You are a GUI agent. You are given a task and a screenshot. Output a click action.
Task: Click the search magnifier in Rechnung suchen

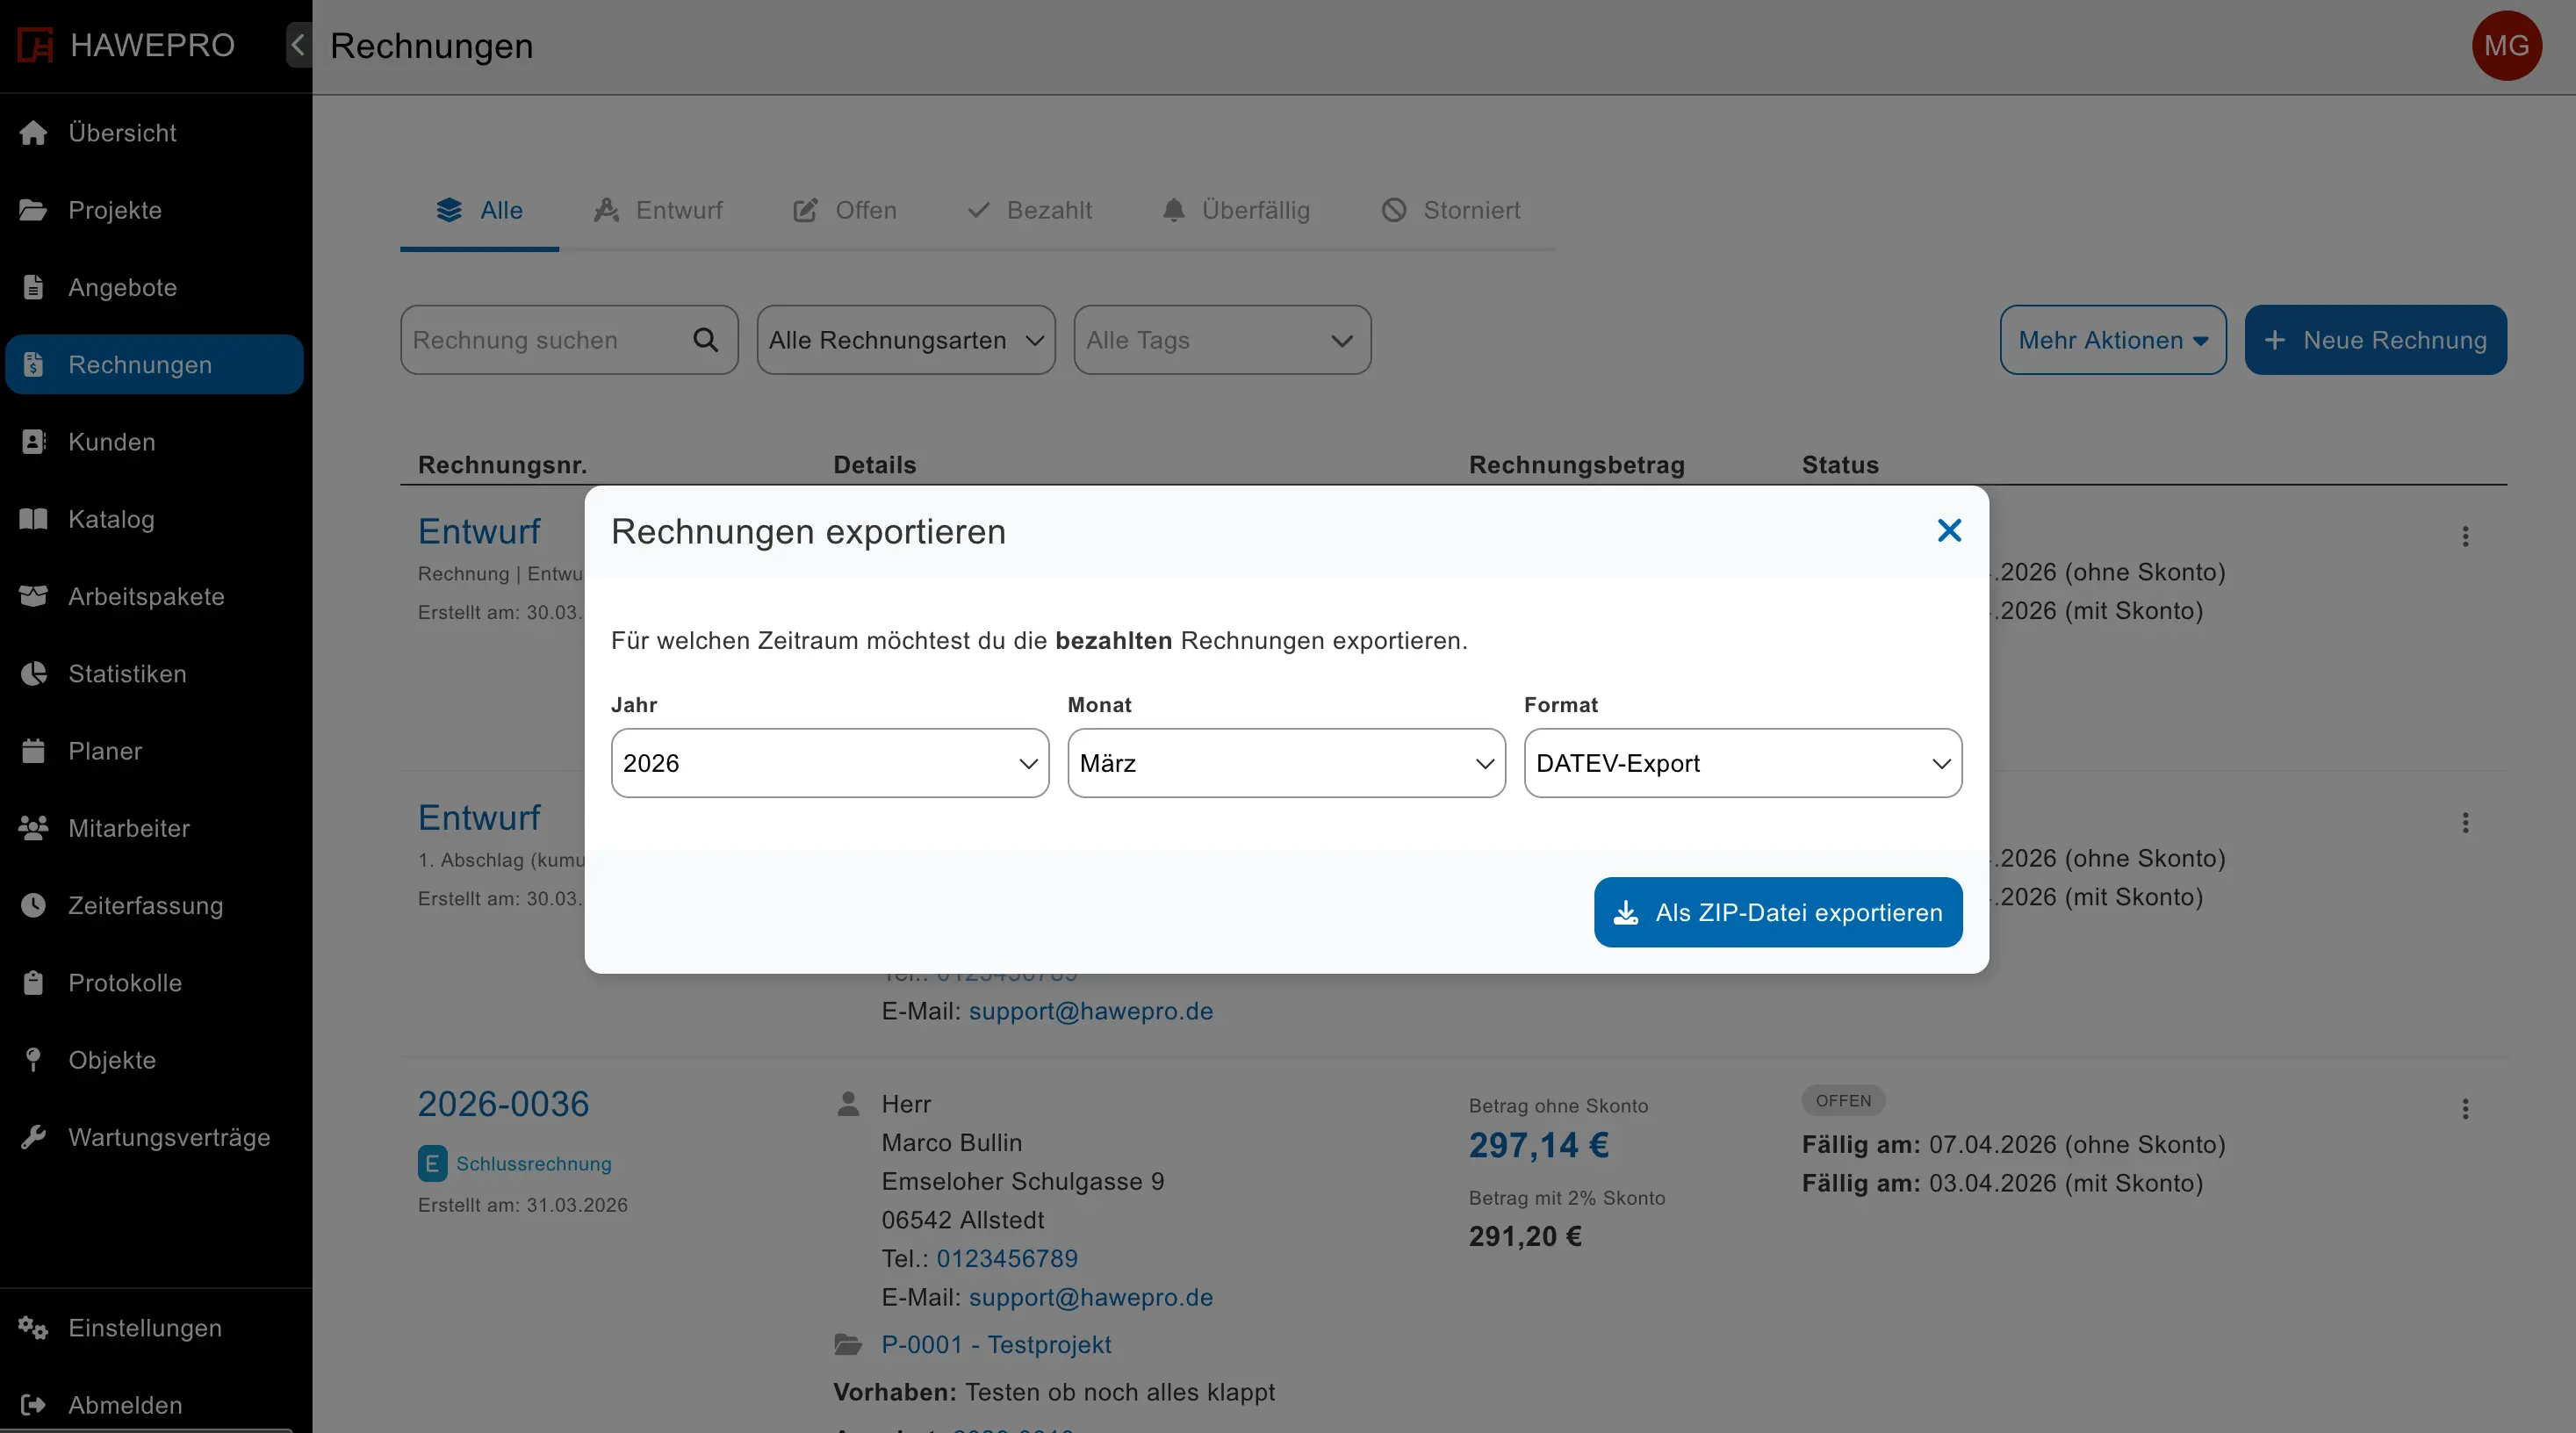point(707,340)
